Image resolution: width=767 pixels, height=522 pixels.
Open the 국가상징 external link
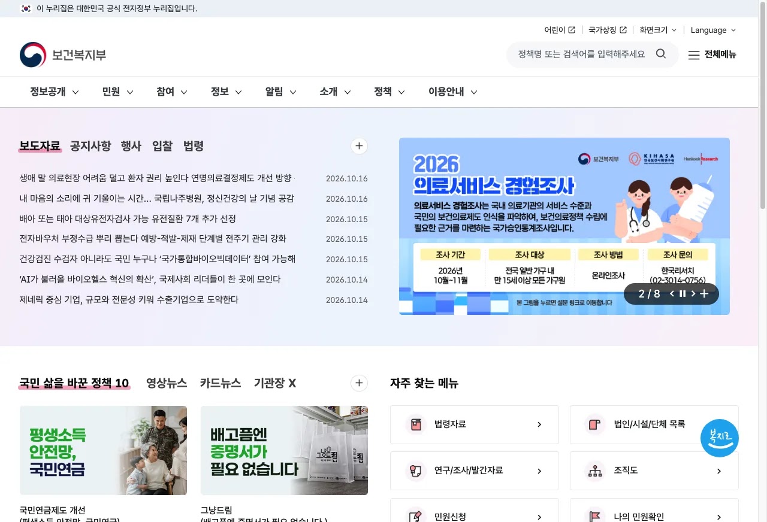(x=608, y=30)
